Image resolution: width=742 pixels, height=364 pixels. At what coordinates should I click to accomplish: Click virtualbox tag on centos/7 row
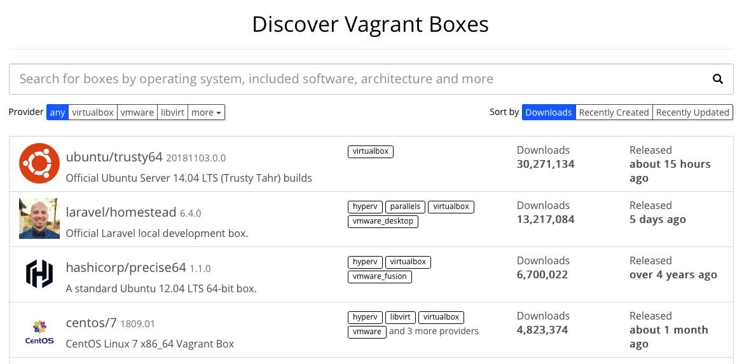[x=441, y=317]
